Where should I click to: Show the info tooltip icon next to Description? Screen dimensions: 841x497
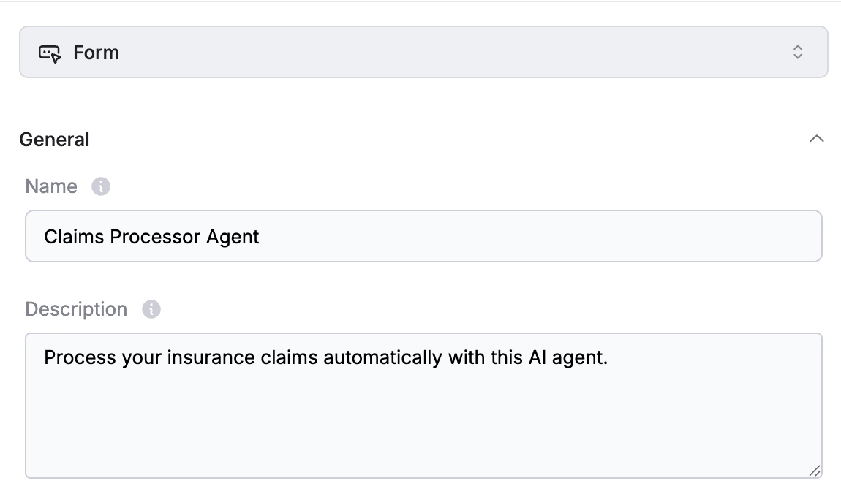pos(151,309)
